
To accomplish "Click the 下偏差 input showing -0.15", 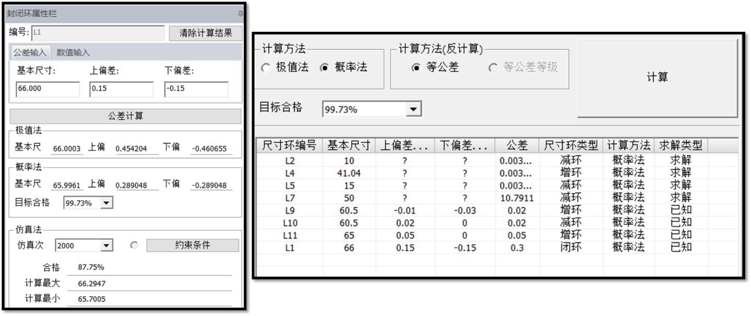I will coord(196,89).
